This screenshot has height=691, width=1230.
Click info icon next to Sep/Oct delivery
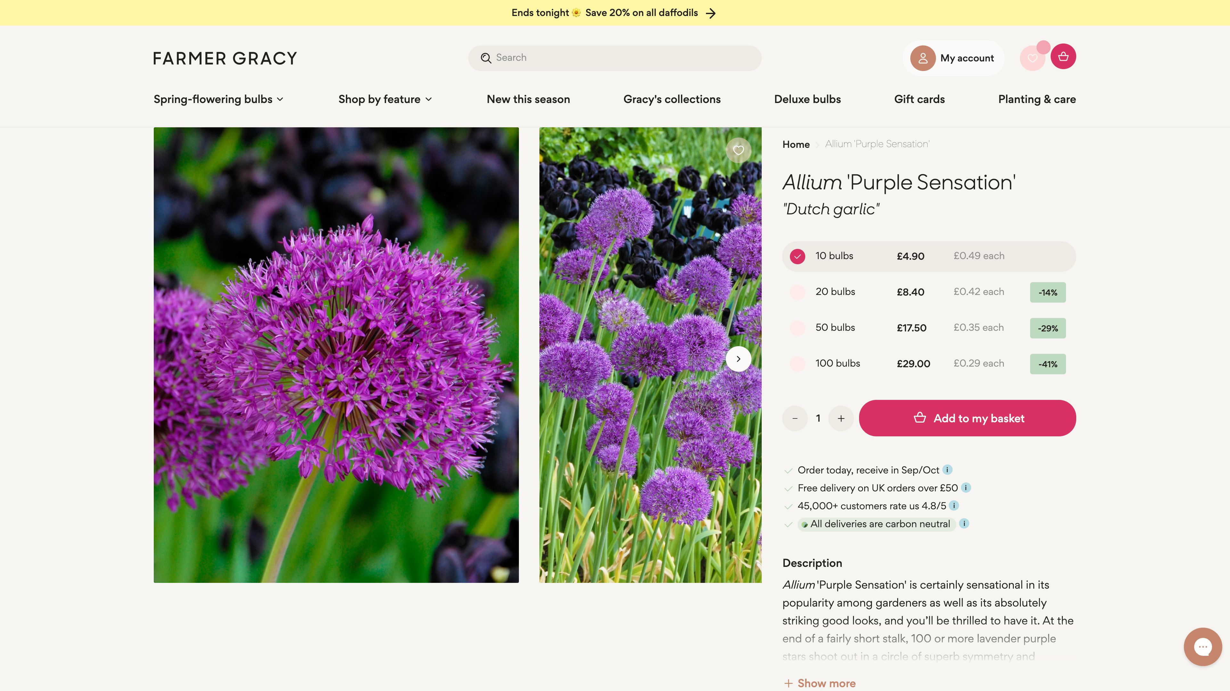click(947, 470)
